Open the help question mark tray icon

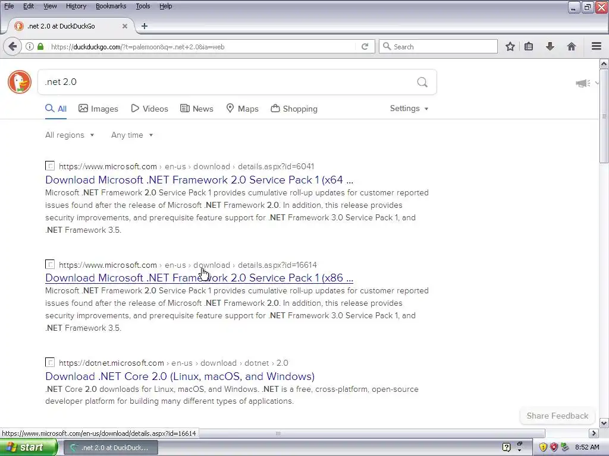click(x=506, y=447)
